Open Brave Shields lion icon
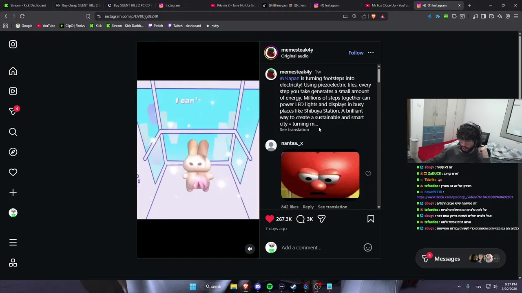Screen dimensions: 522x293 (373, 16)
